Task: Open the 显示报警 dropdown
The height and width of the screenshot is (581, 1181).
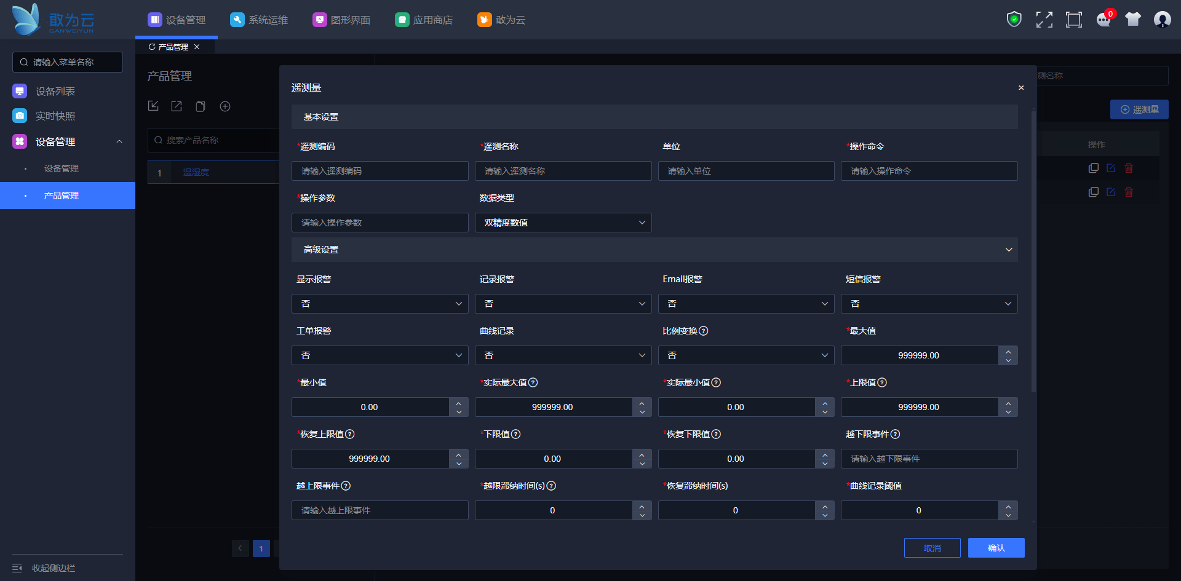Action: (x=380, y=304)
